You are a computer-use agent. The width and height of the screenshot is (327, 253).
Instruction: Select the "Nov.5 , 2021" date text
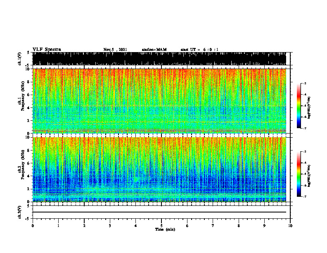tap(115, 50)
